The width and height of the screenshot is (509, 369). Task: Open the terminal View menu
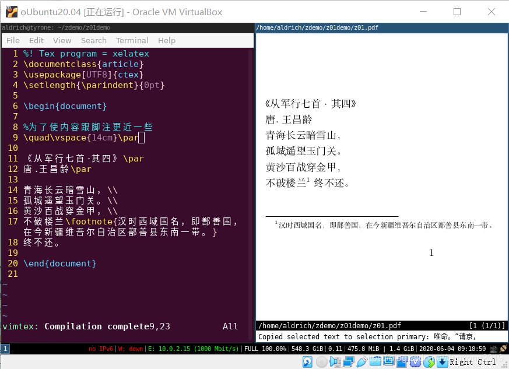[x=62, y=40]
